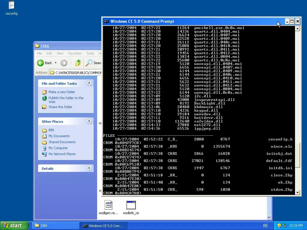Click the ceconfig.h filename in command output

[x=280, y=139]
